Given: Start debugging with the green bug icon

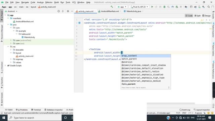Looking at the screenshot, I should 164,7.
